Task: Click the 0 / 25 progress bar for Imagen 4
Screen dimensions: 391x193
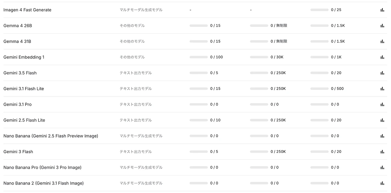Action: (319, 10)
